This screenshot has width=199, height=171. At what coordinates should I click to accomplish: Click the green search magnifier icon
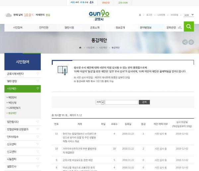[189, 27]
